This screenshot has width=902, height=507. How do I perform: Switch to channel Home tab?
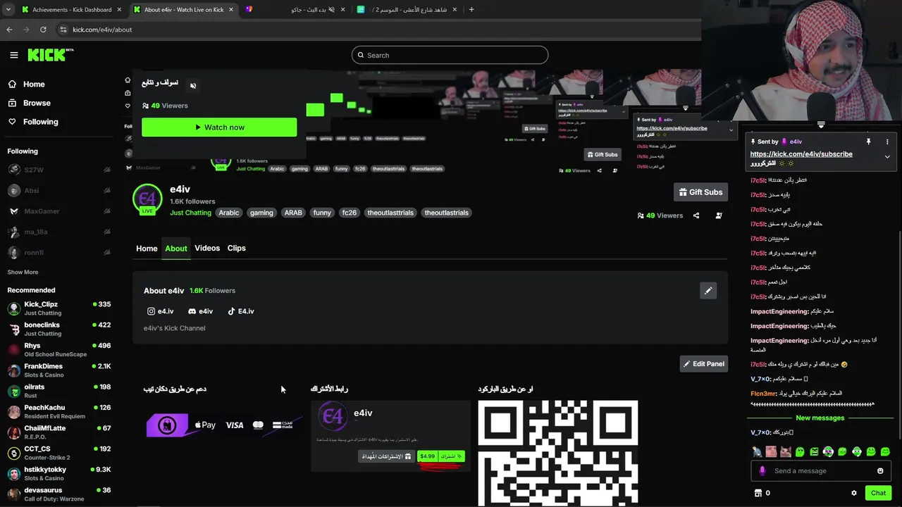click(x=147, y=248)
